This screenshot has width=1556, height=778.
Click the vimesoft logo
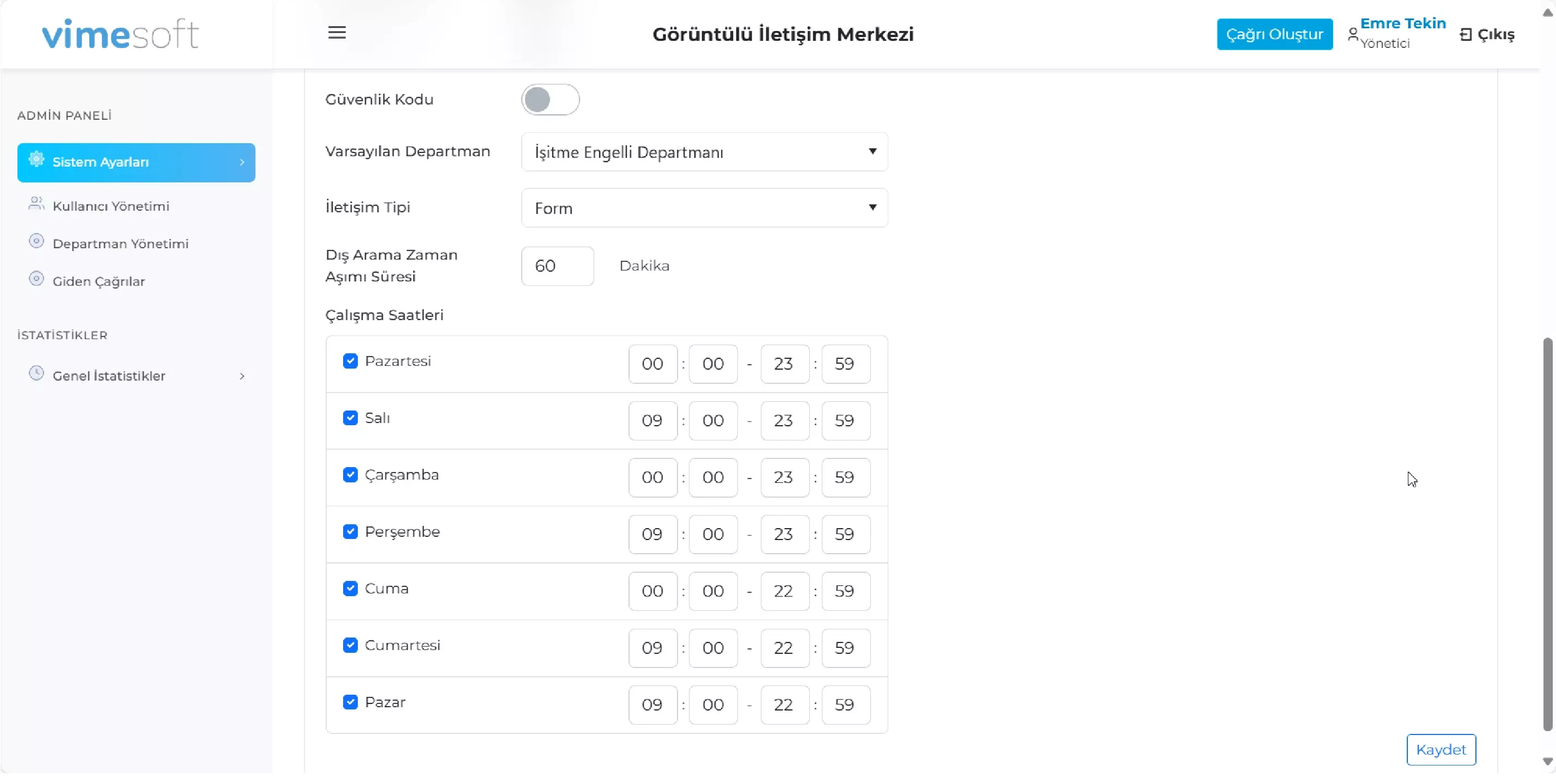[x=120, y=34]
